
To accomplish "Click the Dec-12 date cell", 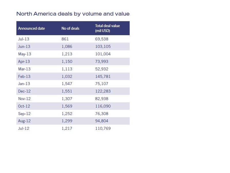I will tap(24, 91).
